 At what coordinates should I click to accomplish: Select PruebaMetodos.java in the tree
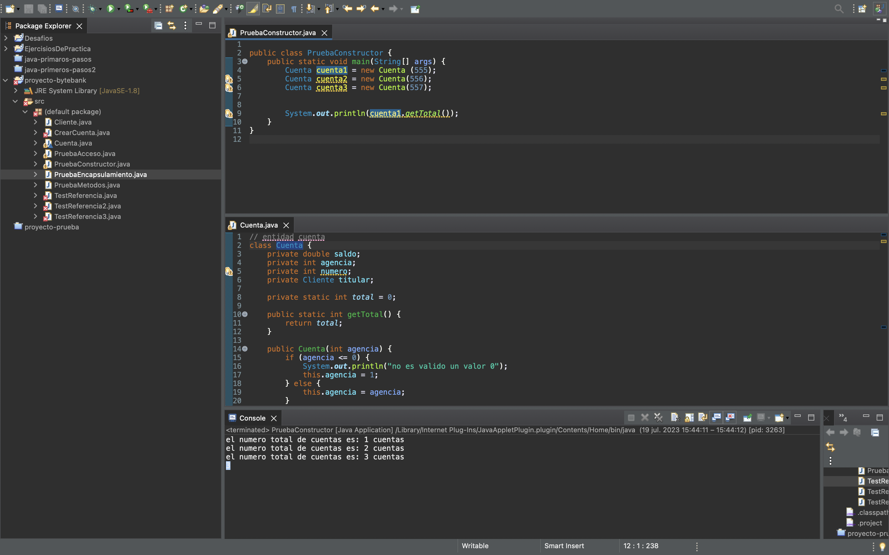point(87,185)
